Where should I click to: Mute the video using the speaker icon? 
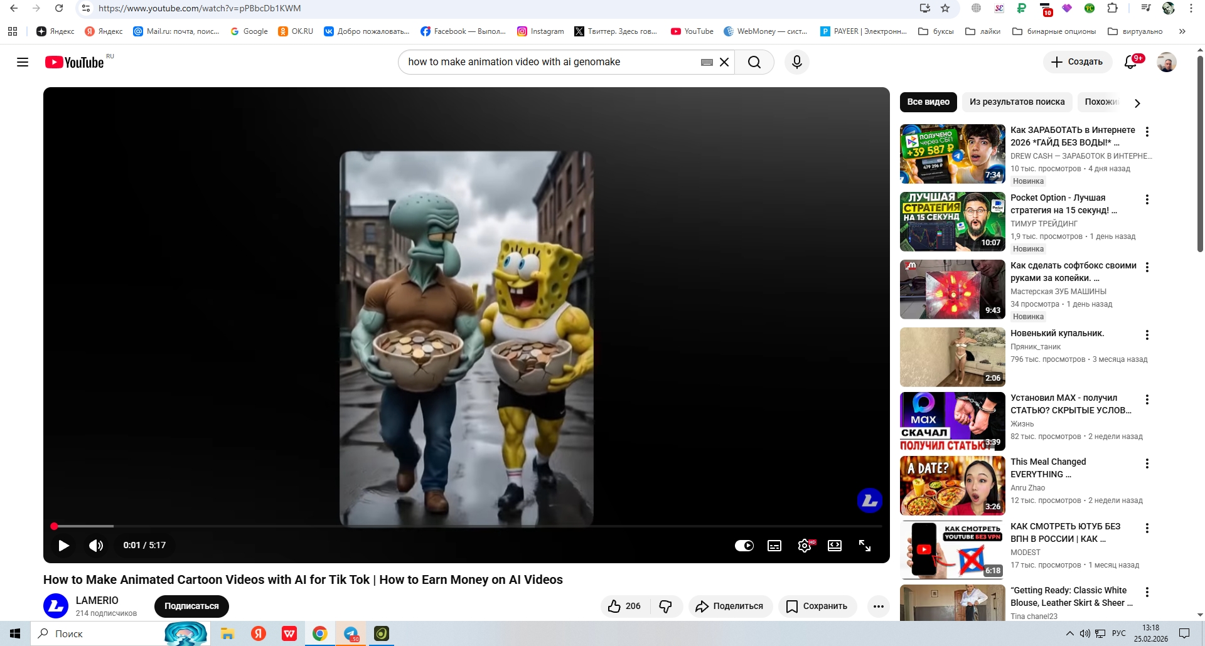coord(96,546)
